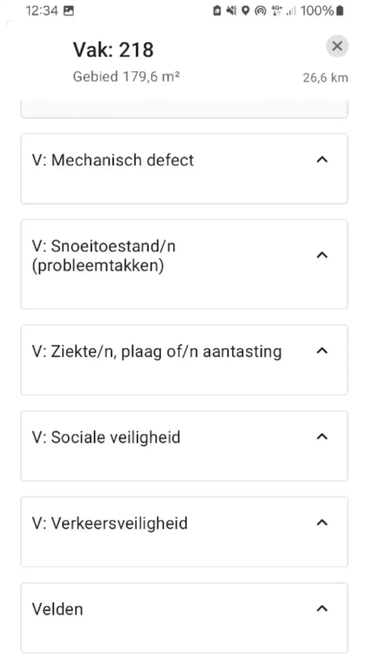Tap the Velden section chevron arrow

[x=322, y=609]
